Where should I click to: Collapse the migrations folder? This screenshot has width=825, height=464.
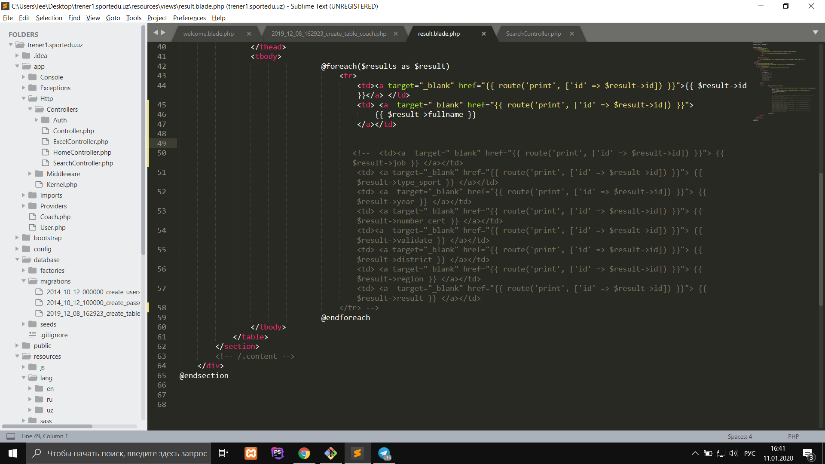point(24,281)
